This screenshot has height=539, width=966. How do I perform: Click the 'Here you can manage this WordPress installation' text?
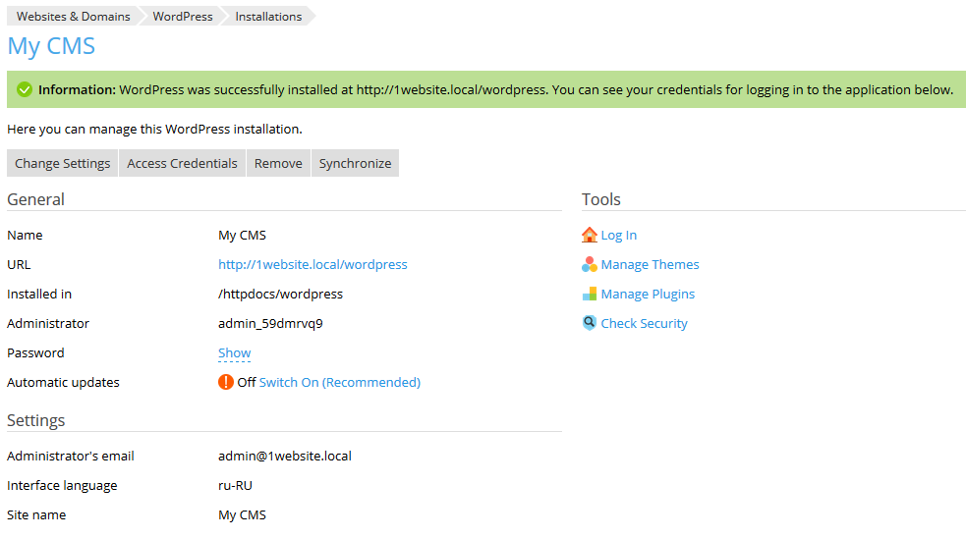click(154, 130)
